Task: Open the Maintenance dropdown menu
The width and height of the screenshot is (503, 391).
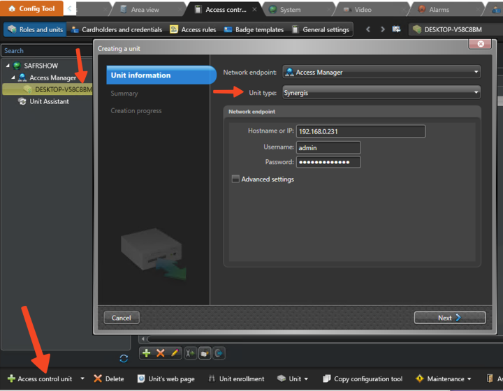Action: point(443,379)
